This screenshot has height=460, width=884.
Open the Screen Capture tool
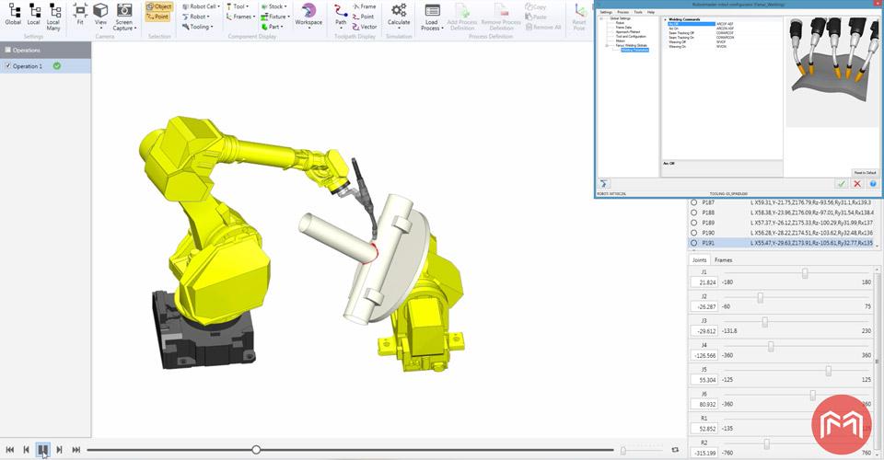click(124, 17)
